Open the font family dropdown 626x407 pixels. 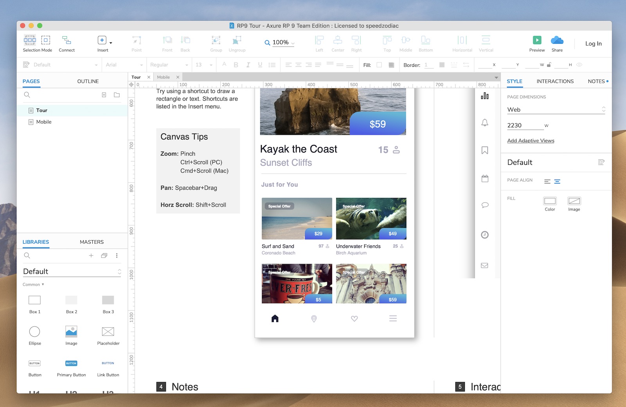tap(124, 64)
